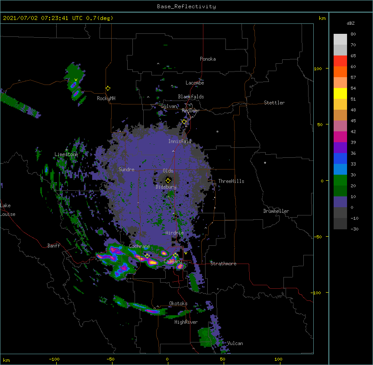
Task: Pick the yellow 54–51 dBZ legend swatch
Action: (340, 93)
